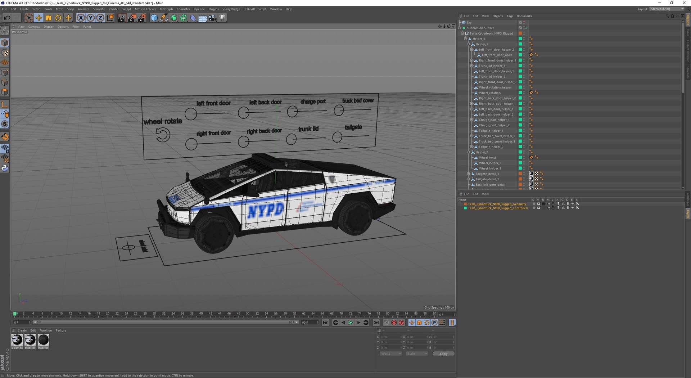Click the Record Active Objects key icon
Screen dimensions: 691x378
386,323
